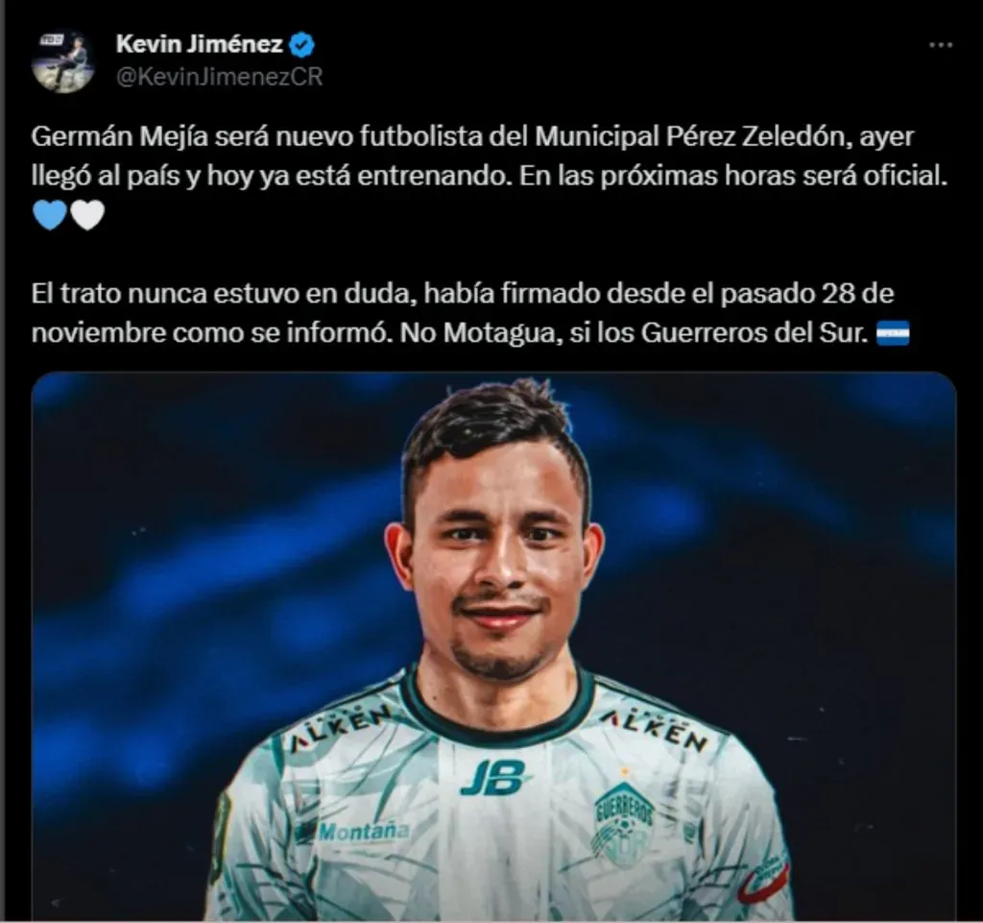The image size is (983, 923).
Task: Click the right shoulder ALKEN logo
Action: click(653, 729)
